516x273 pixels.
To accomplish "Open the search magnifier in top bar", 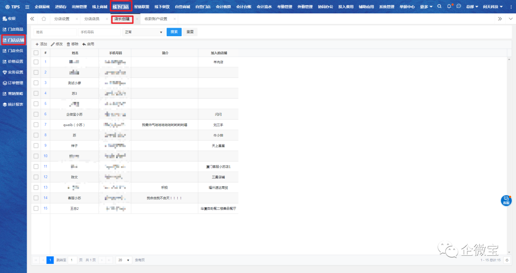I will [440, 7].
